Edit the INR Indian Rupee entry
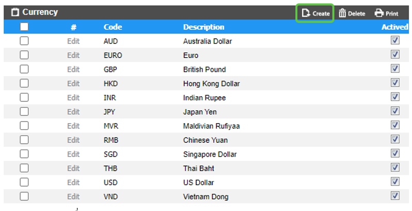The image size is (412, 211). pos(73,98)
